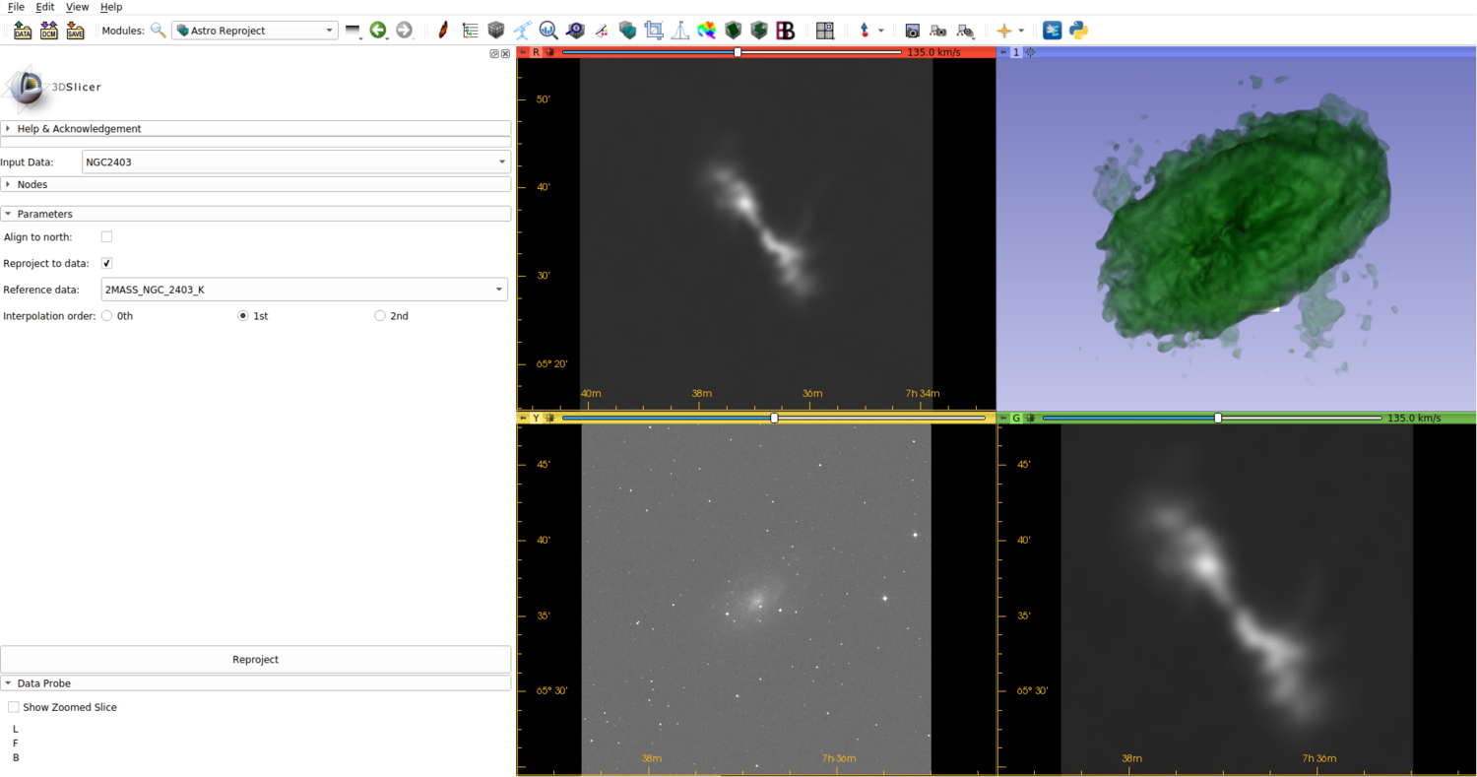1477x777 pixels.
Task: Save the current scene
Action: (x=74, y=31)
